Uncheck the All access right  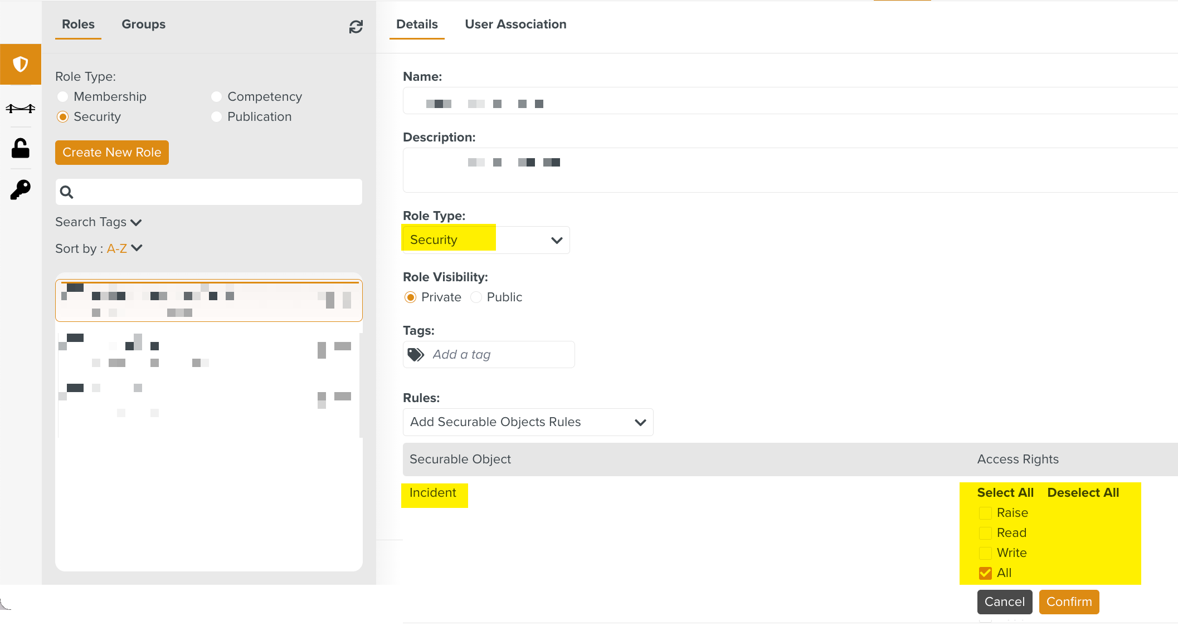pyautogui.click(x=985, y=573)
